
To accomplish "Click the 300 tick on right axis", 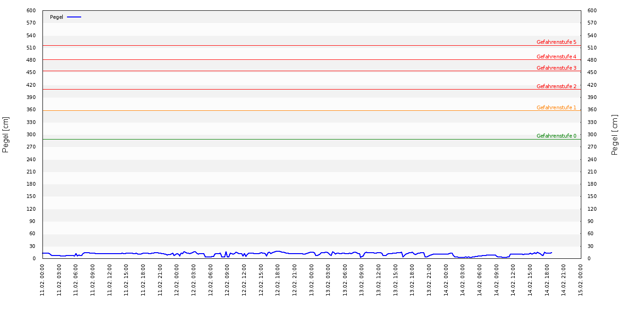I will [x=592, y=134].
